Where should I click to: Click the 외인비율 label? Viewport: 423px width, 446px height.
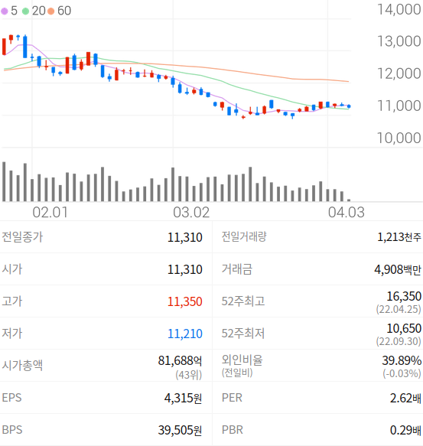242,360
